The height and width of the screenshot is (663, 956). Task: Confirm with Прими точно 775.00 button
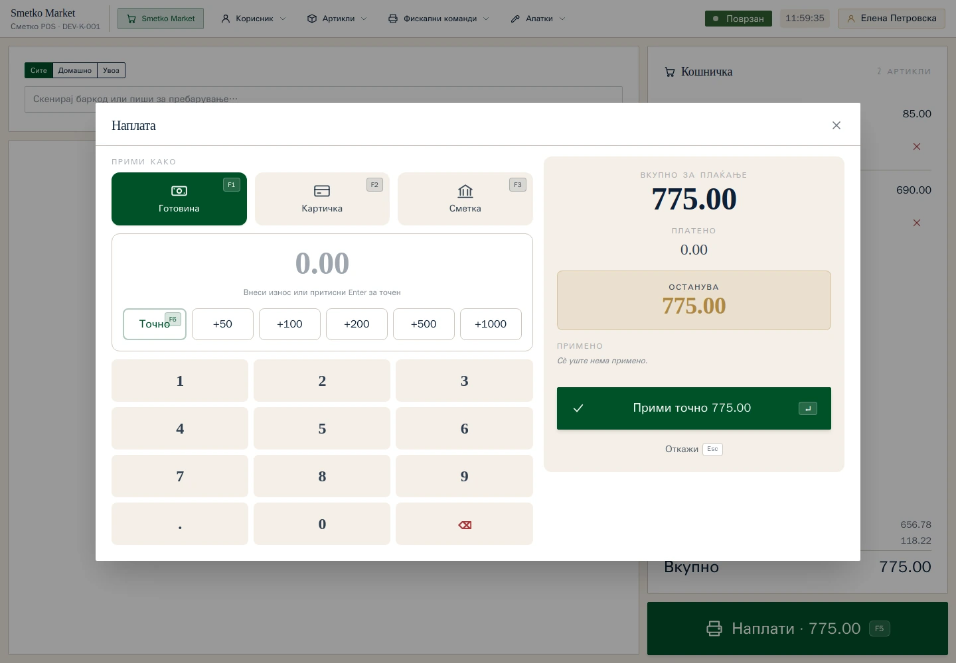tap(694, 408)
